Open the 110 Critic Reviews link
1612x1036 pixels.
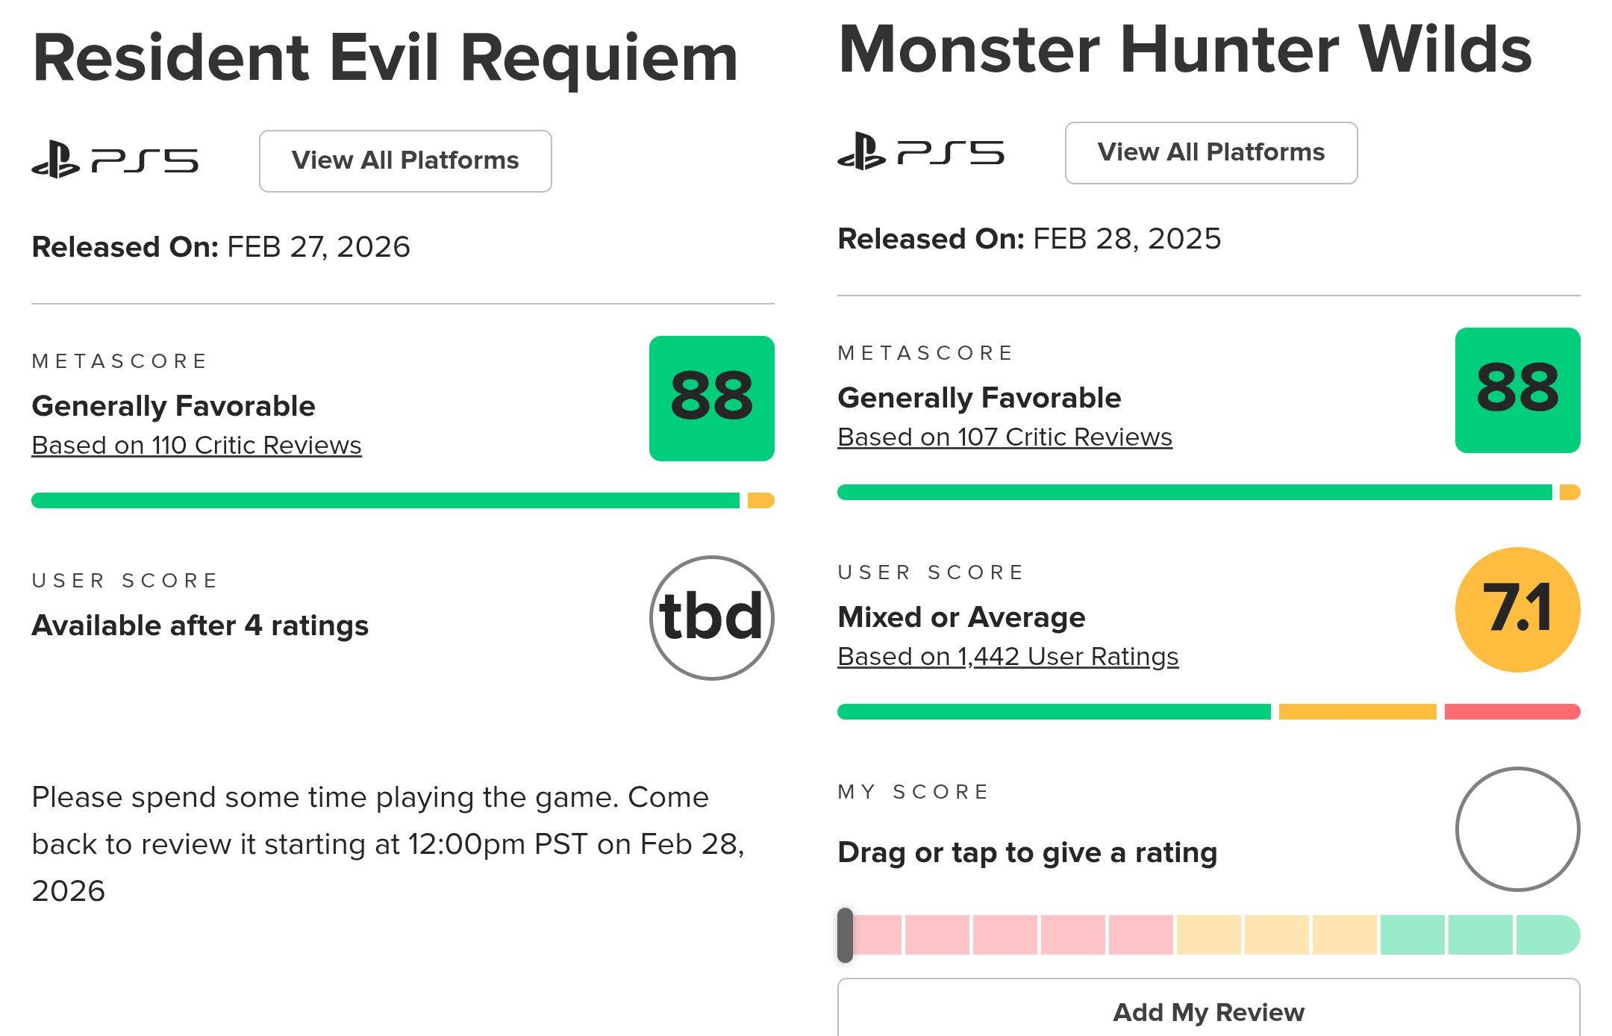pos(196,445)
